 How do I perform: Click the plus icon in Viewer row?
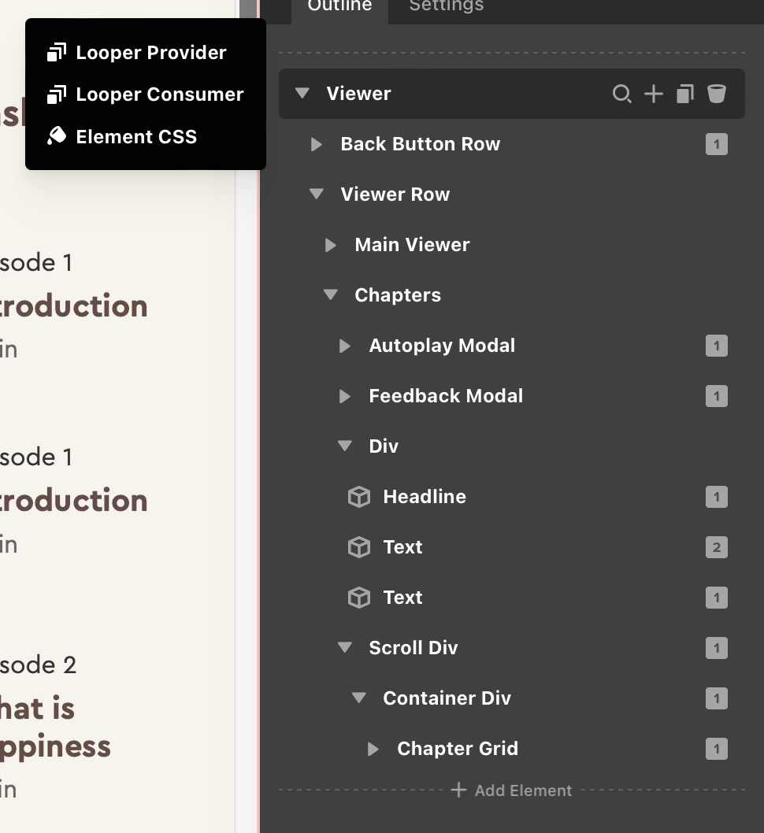[654, 94]
